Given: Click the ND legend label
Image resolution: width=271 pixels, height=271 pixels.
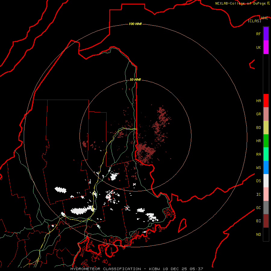Looking at the screenshot, I should 258,235.
